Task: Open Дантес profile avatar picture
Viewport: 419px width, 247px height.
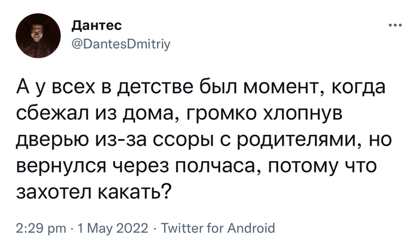Action: [38, 36]
